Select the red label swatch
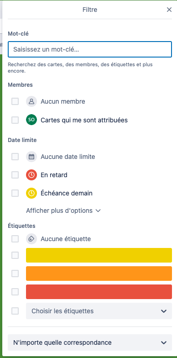Screen dimensions: 177x358 [x=99, y=292]
